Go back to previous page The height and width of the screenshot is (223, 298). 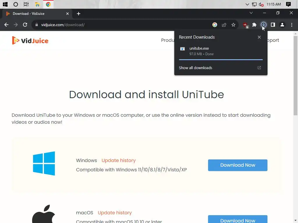click(6, 25)
